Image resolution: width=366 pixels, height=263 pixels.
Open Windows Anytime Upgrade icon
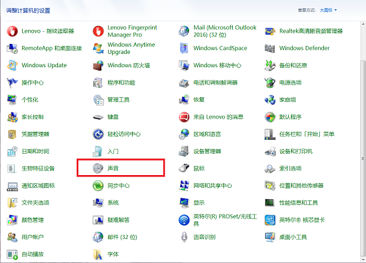(98, 48)
